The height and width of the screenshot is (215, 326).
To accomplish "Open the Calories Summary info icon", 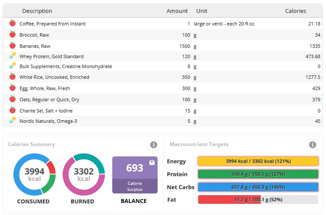I will point(153,144).
